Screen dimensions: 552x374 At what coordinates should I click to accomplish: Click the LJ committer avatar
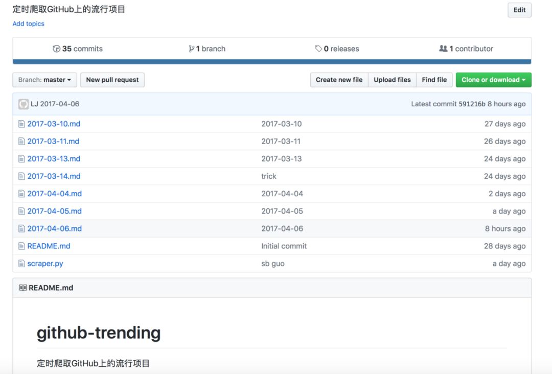point(23,104)
